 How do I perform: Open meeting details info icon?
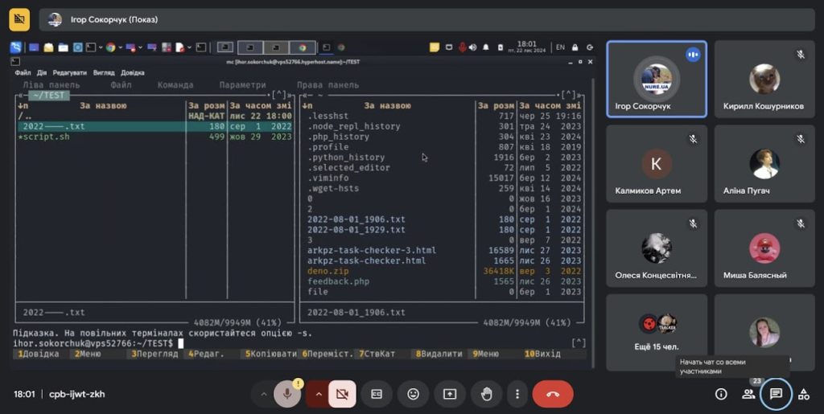point(721,394)
